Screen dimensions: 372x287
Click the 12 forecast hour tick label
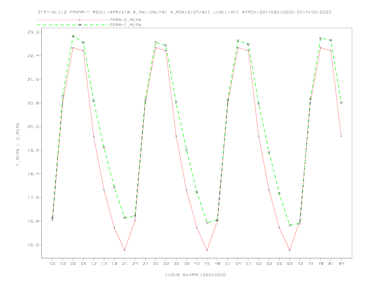click(x=94, y=264)
